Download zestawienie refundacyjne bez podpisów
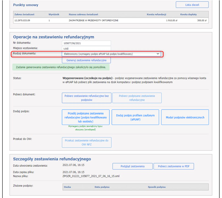The image size is (222, 198). (87, 98)
